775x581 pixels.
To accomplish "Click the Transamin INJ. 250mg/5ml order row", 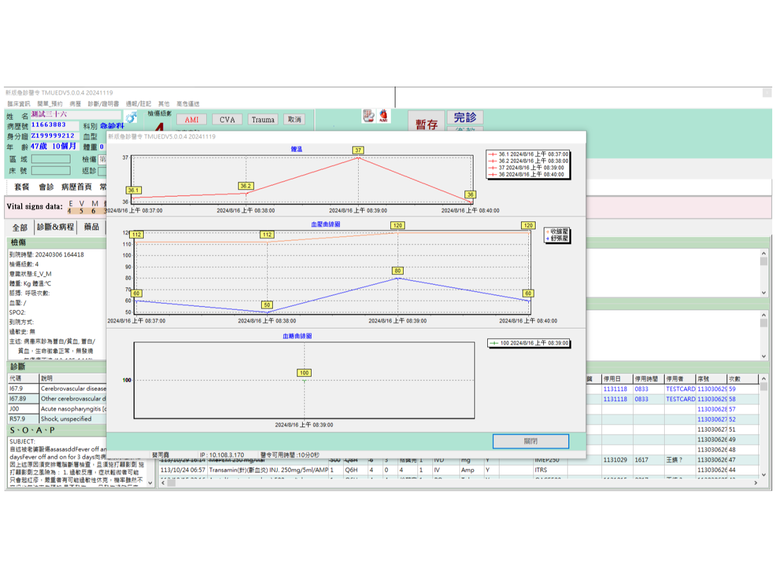I will (459, 470).
